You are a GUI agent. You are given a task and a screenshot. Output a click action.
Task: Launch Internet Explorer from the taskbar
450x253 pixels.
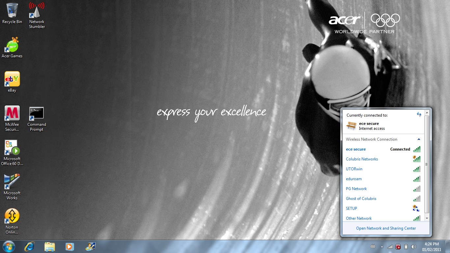(x=29, y=246)
